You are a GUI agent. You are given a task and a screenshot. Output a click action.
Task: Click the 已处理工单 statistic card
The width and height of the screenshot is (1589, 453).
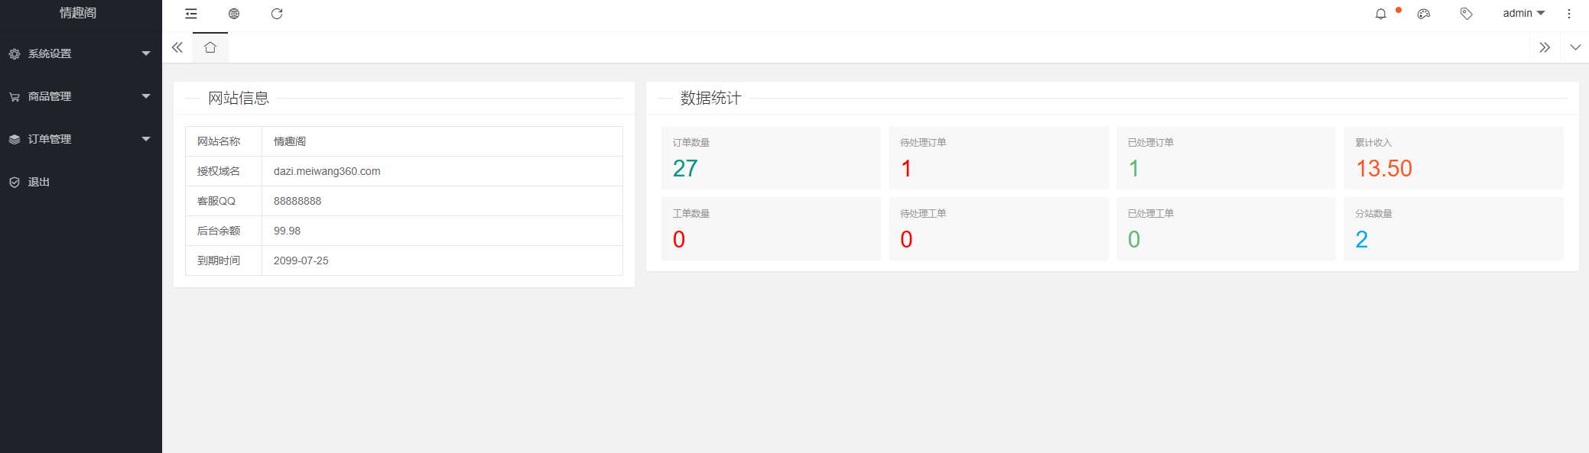tap(1226, 228)
